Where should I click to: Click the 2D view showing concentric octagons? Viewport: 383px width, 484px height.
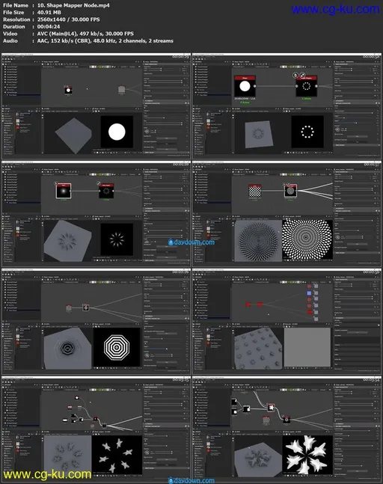coord(117,347)
